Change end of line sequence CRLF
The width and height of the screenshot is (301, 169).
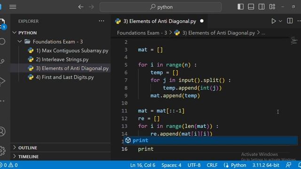(212, 165)
